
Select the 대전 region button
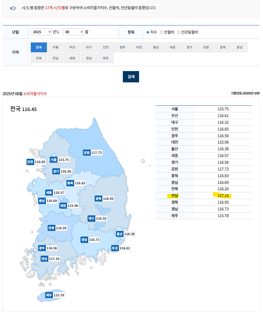tap(139, 47)
